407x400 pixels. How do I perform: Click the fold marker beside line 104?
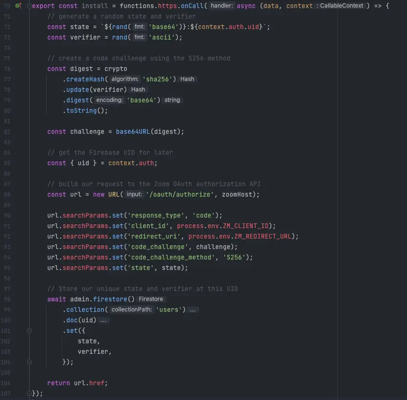click(x=30, y=362)
